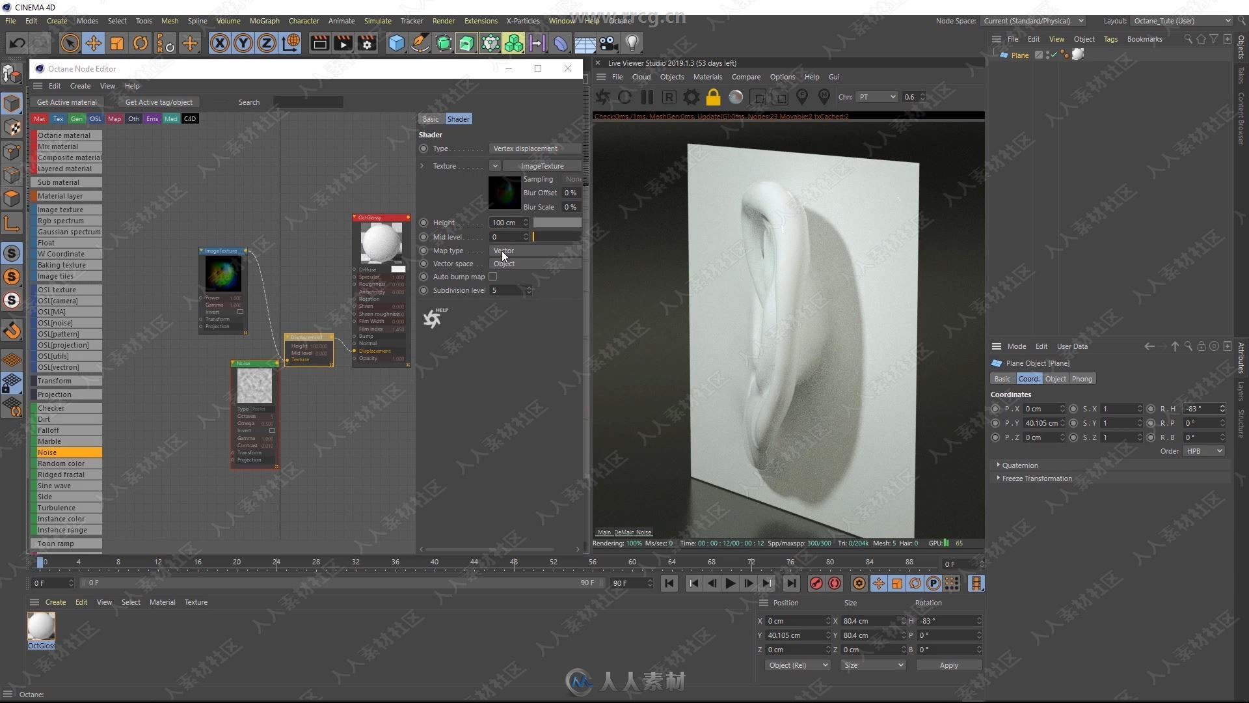This screenshot has width=1249, height=703.
Task: Open the MoGraph menu
Action: pos(264,21)
